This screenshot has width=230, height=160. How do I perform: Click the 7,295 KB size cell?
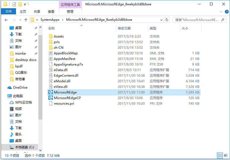[x=192, y=92]
